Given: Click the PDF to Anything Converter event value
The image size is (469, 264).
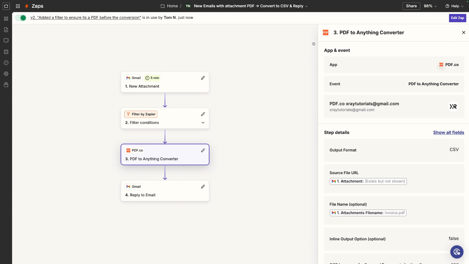Looking at the screenshot, I should click(434, 84).
